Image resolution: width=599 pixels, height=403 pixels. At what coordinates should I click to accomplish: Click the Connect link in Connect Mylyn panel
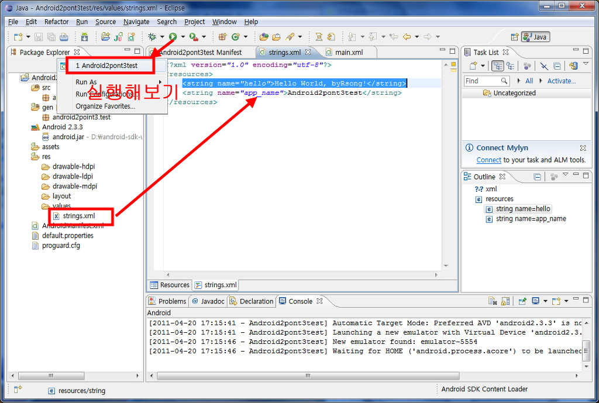point(488,160)
